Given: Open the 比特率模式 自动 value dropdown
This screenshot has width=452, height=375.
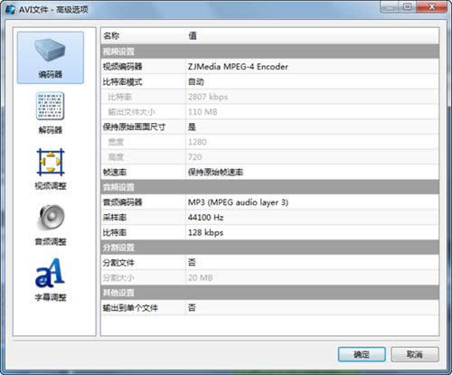Looking at the screenshot, I should (x=312, y=81).
